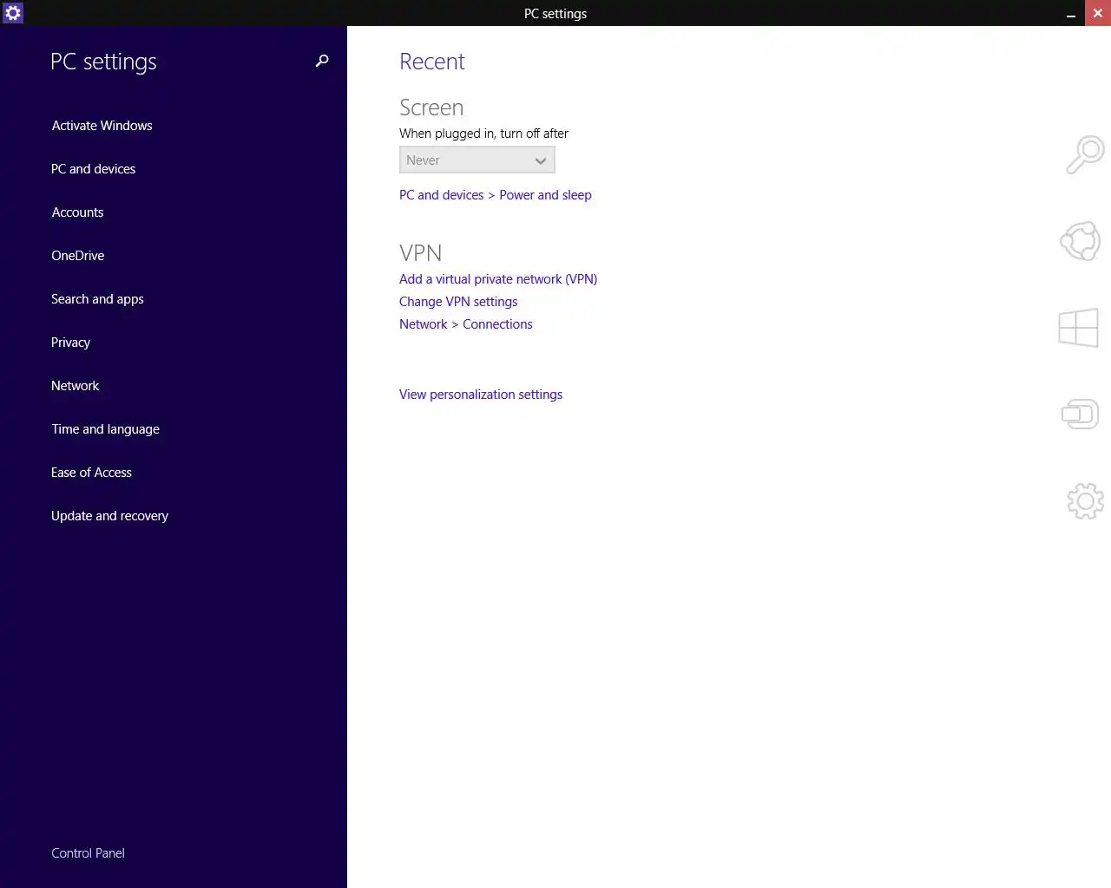This screenshot has width=1111, height=888.
Task: Select OneDrive in the sidebar
Action: pyautogui.click(x=77, y=256)
